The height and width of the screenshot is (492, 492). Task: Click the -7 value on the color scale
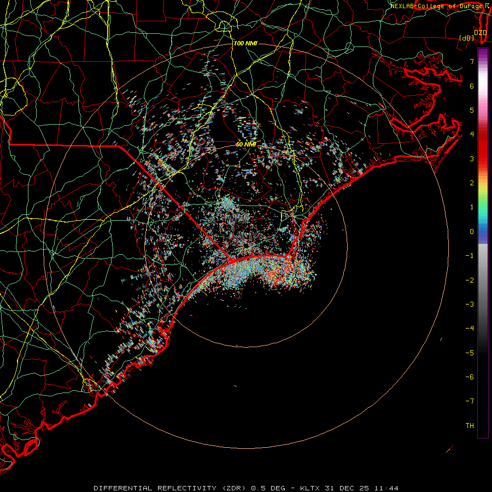coord(470,401)
